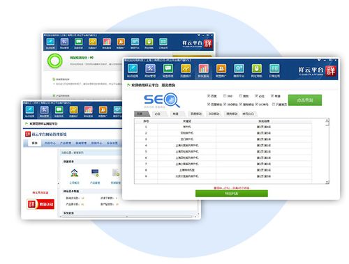Image resolution: width=349 pixels, height=264 pixels.
Task: Click the up arrow of the results table scrollbar
Action: point(327,120)
